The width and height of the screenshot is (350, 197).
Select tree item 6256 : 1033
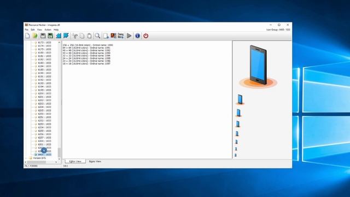[x=44, y=134]
